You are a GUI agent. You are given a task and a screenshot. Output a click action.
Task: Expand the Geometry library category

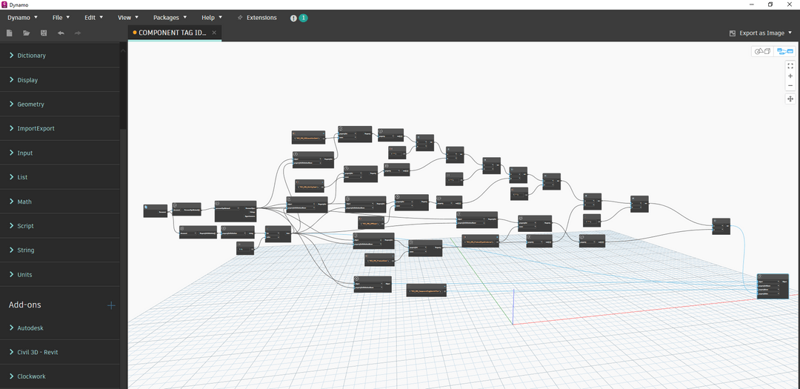tap(30, 104)
